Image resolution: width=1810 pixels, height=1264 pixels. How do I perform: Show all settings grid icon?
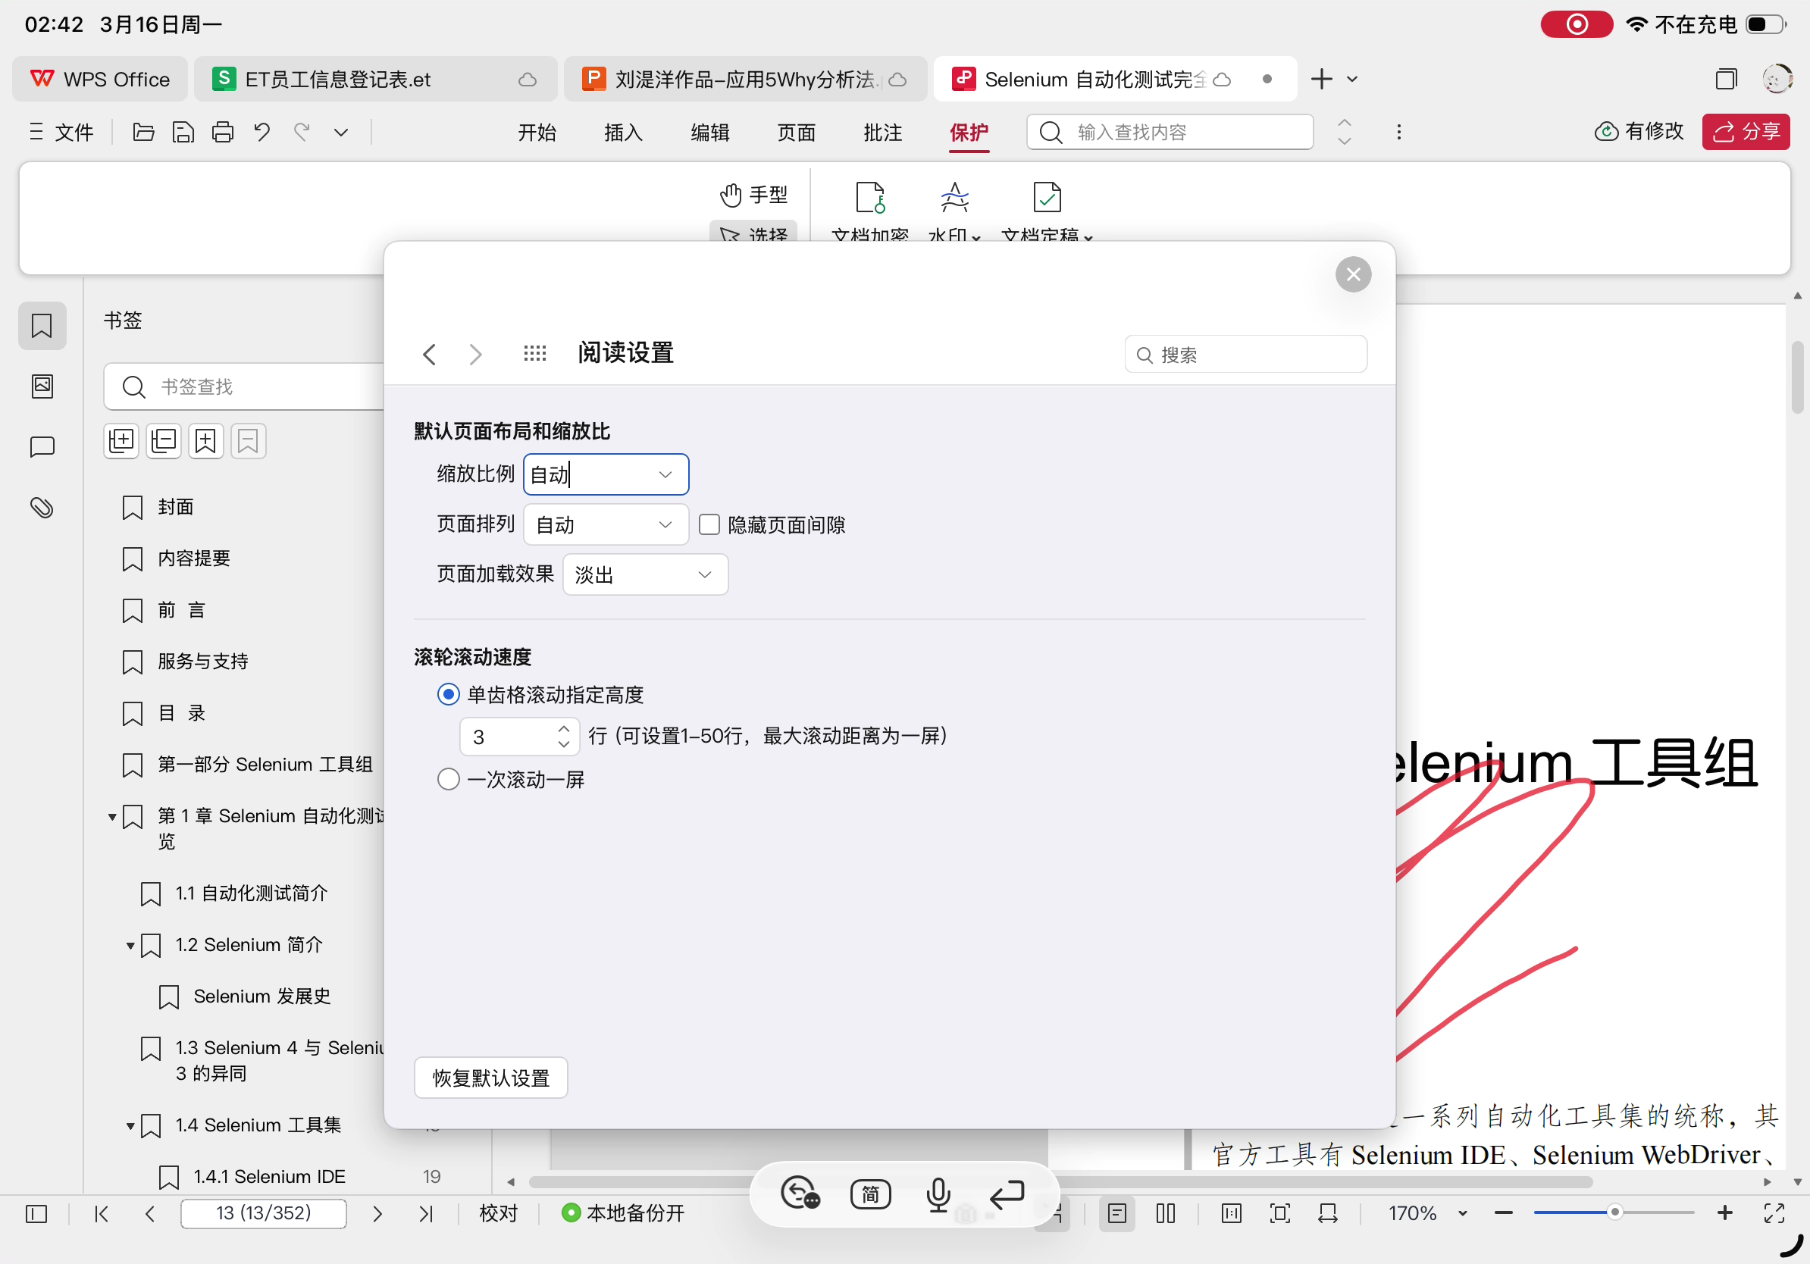coord(534,354)
